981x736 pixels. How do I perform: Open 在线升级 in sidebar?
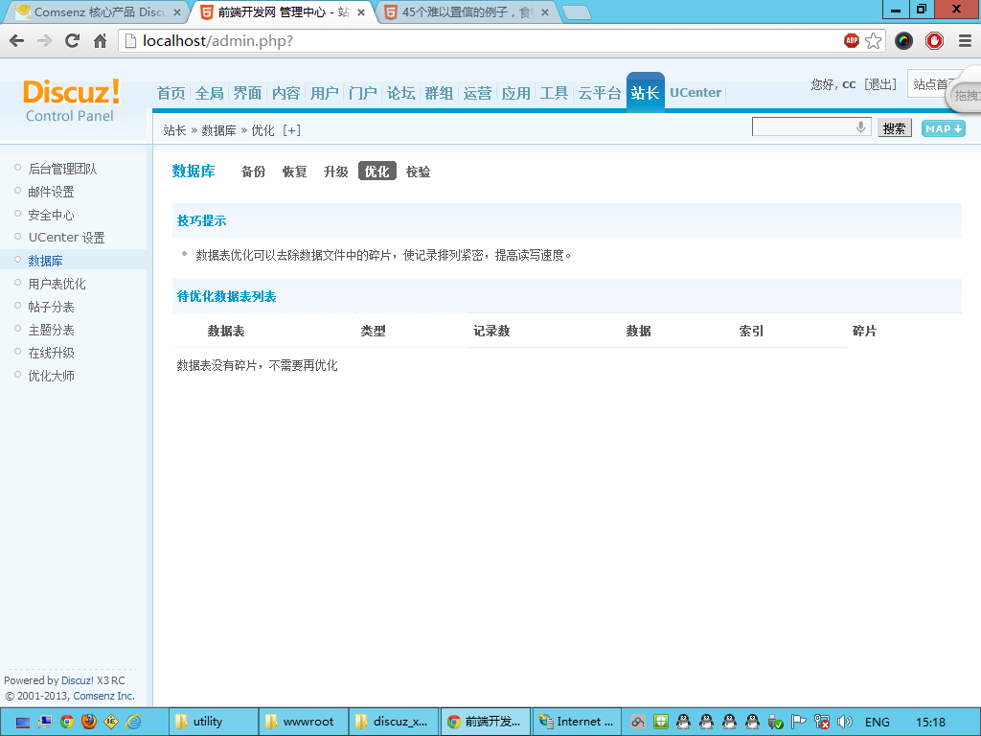point(52,353)
